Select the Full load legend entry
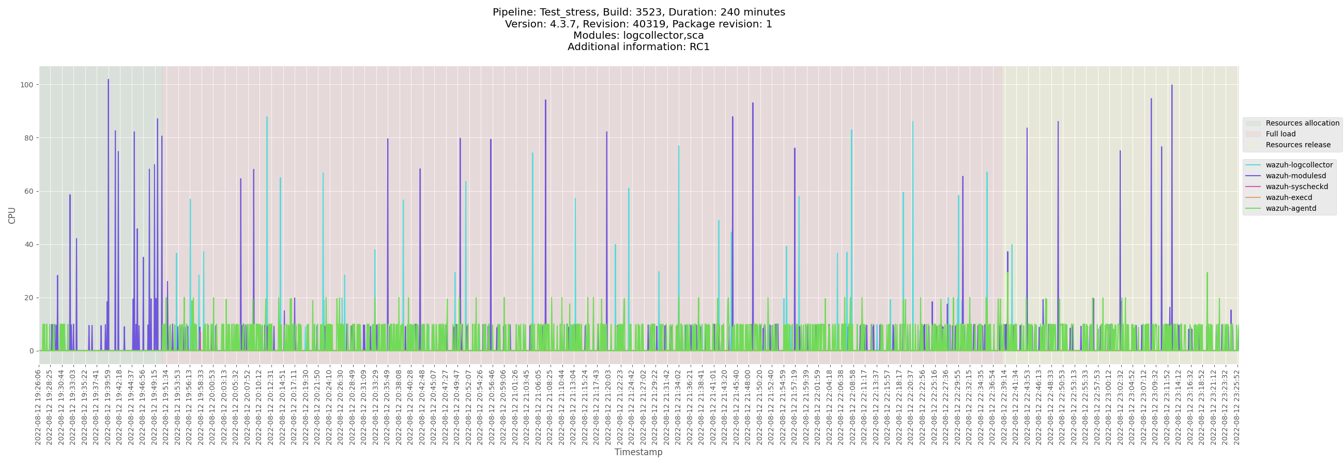1344x465 pixels. [x=1280, y=134]
